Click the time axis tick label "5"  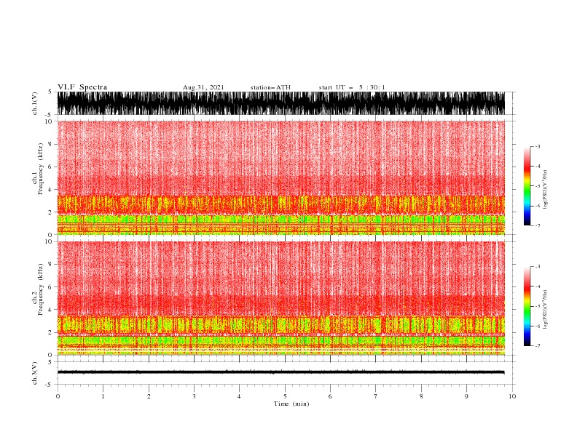(x=285, y=396)
